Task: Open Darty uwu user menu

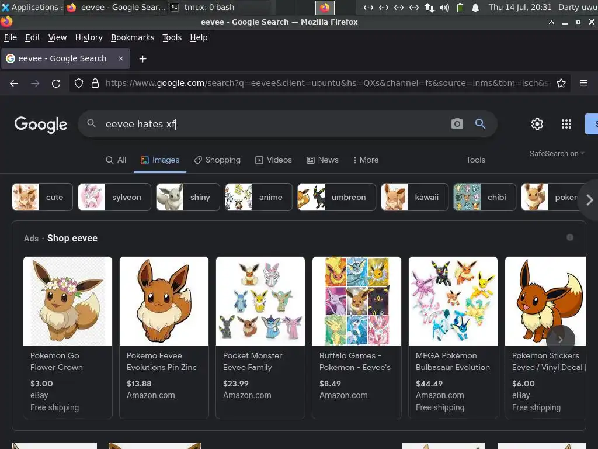Action: (x=578, y=7)
